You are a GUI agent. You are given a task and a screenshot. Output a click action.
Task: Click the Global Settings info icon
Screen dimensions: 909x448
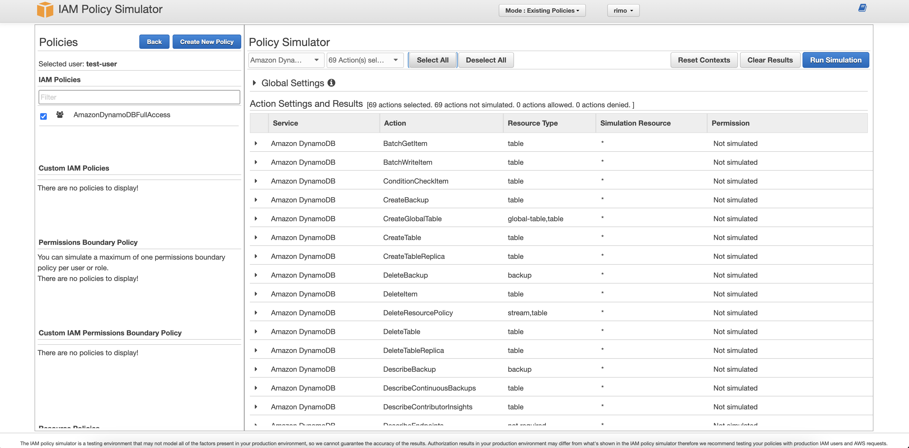tap(331, 83)
